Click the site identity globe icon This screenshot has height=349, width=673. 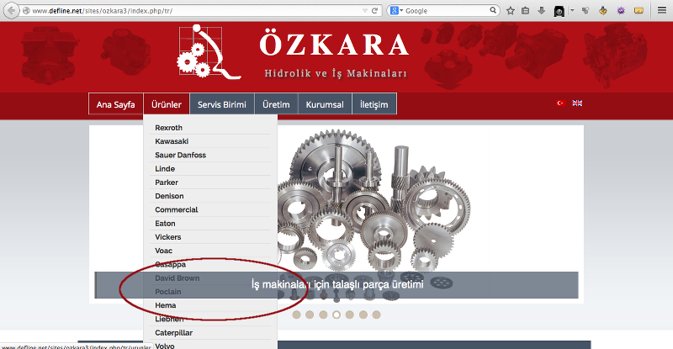(26, 11)
